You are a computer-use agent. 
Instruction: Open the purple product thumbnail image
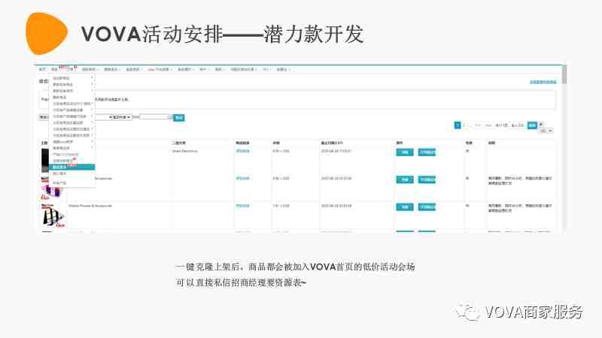point(52,189)
